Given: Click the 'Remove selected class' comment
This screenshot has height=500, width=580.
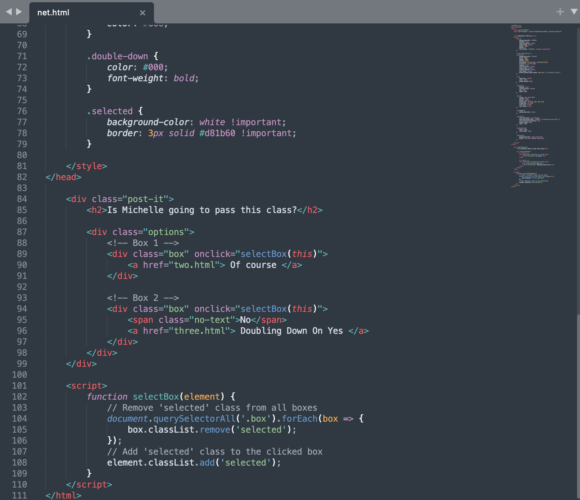Looking at the screenshot, I should [x=212, y=408].
